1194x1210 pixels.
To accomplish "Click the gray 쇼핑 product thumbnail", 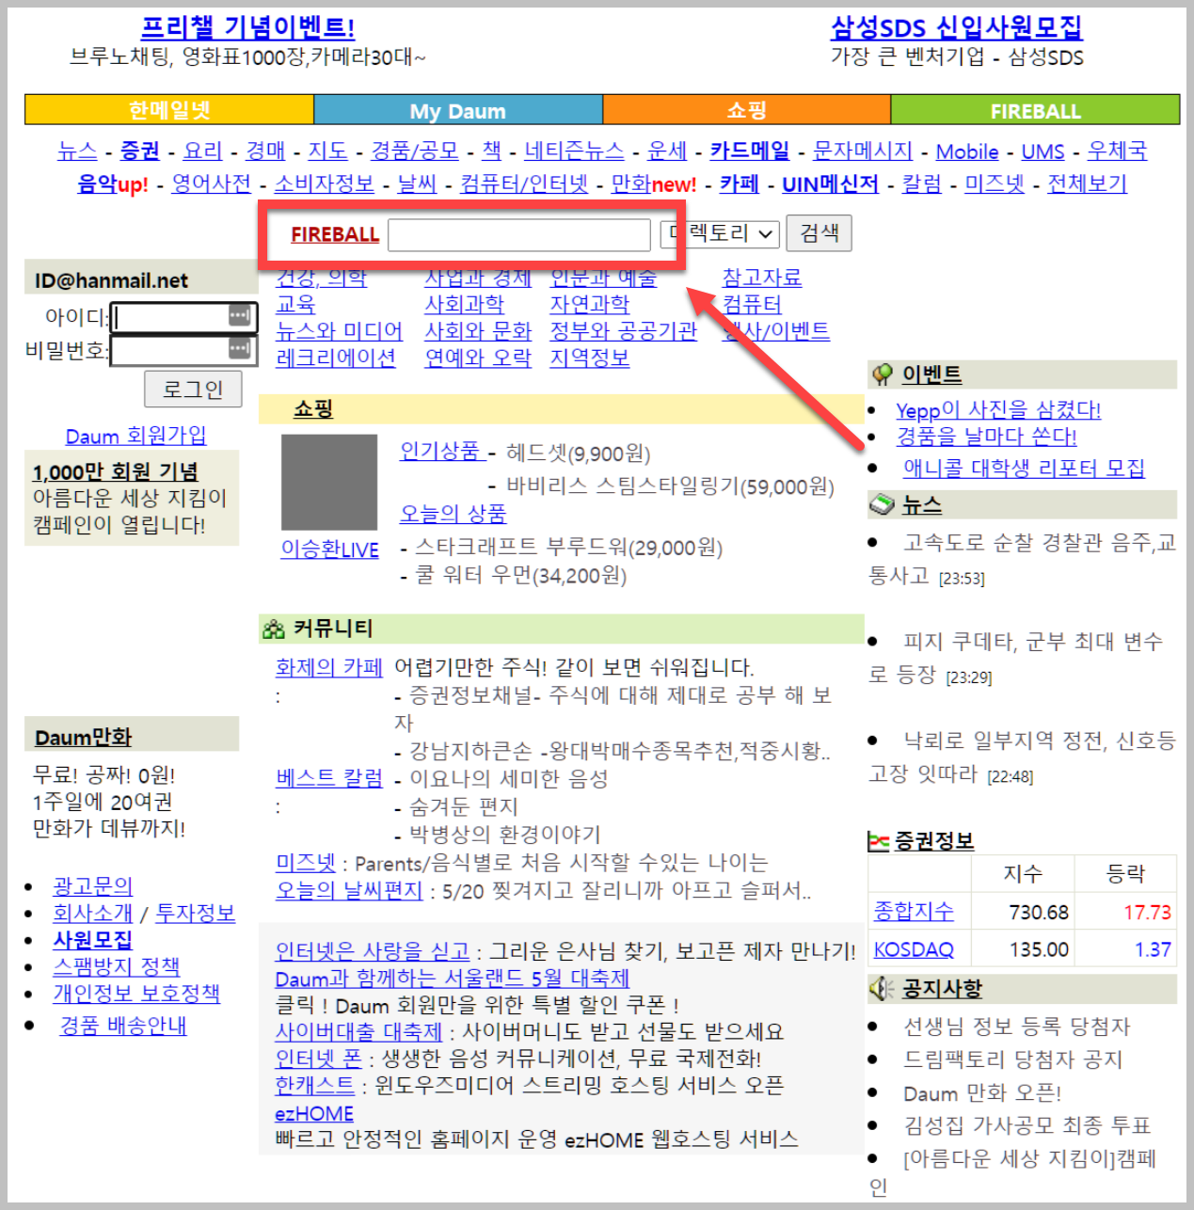I will click(x=329, y=482).
